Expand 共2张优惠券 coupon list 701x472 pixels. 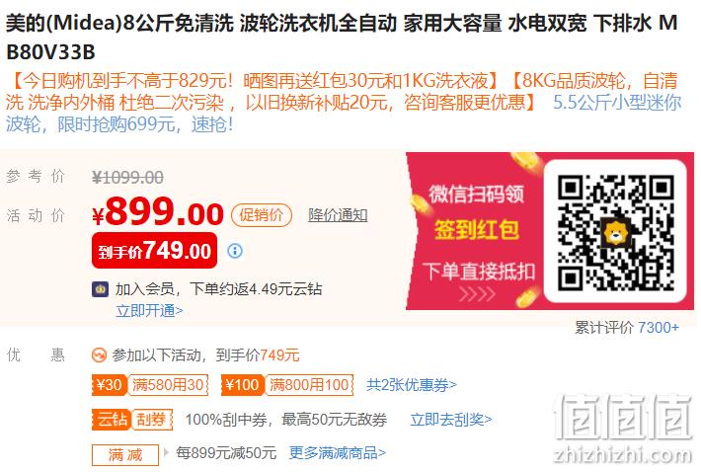[412, 385]
